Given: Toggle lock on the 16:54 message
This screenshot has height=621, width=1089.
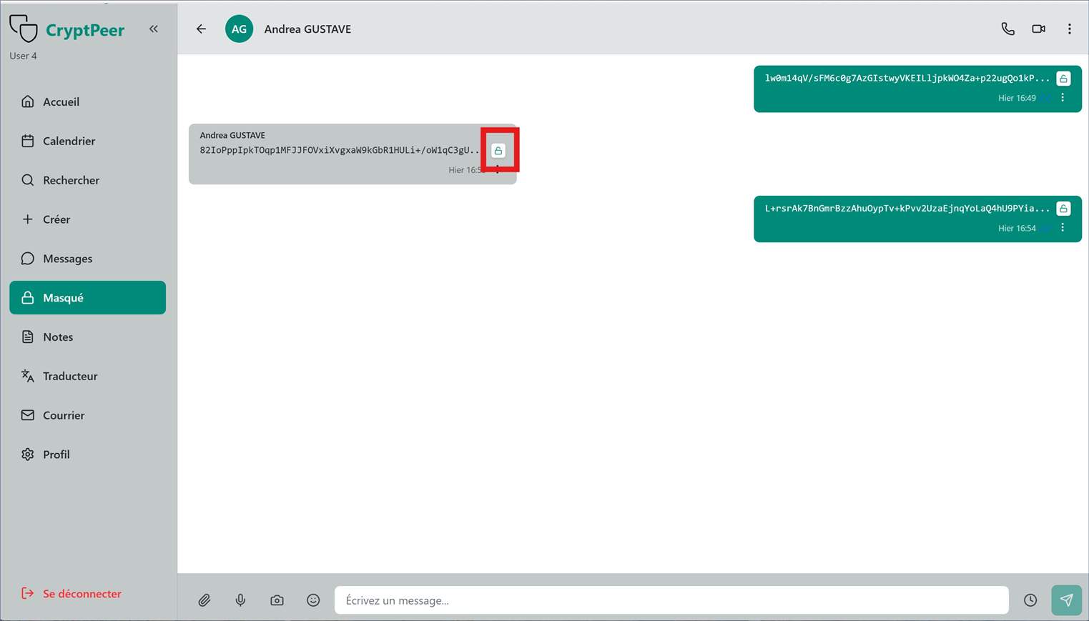Looking at the screenshot, I should [1063, 209].
